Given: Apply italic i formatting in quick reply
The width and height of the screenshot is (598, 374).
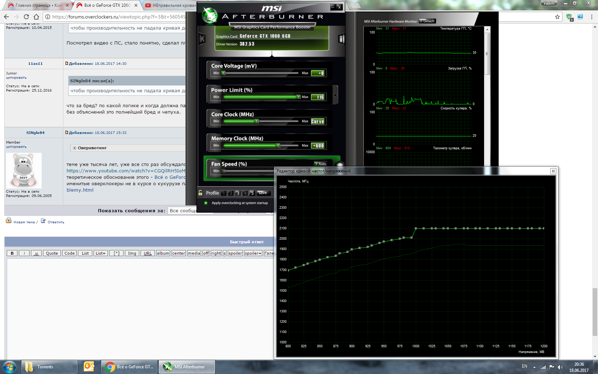Looking at the screenshot, I should (x=24, y=253).
